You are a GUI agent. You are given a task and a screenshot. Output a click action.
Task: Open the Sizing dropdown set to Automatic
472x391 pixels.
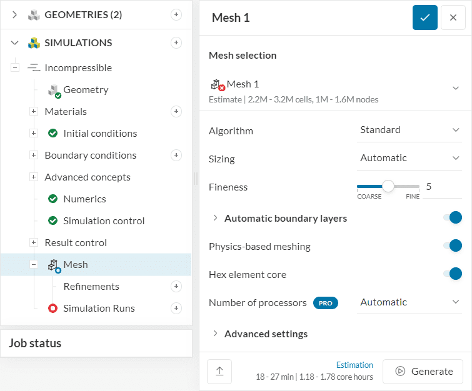pyautogui.click(x=409, y=158)
